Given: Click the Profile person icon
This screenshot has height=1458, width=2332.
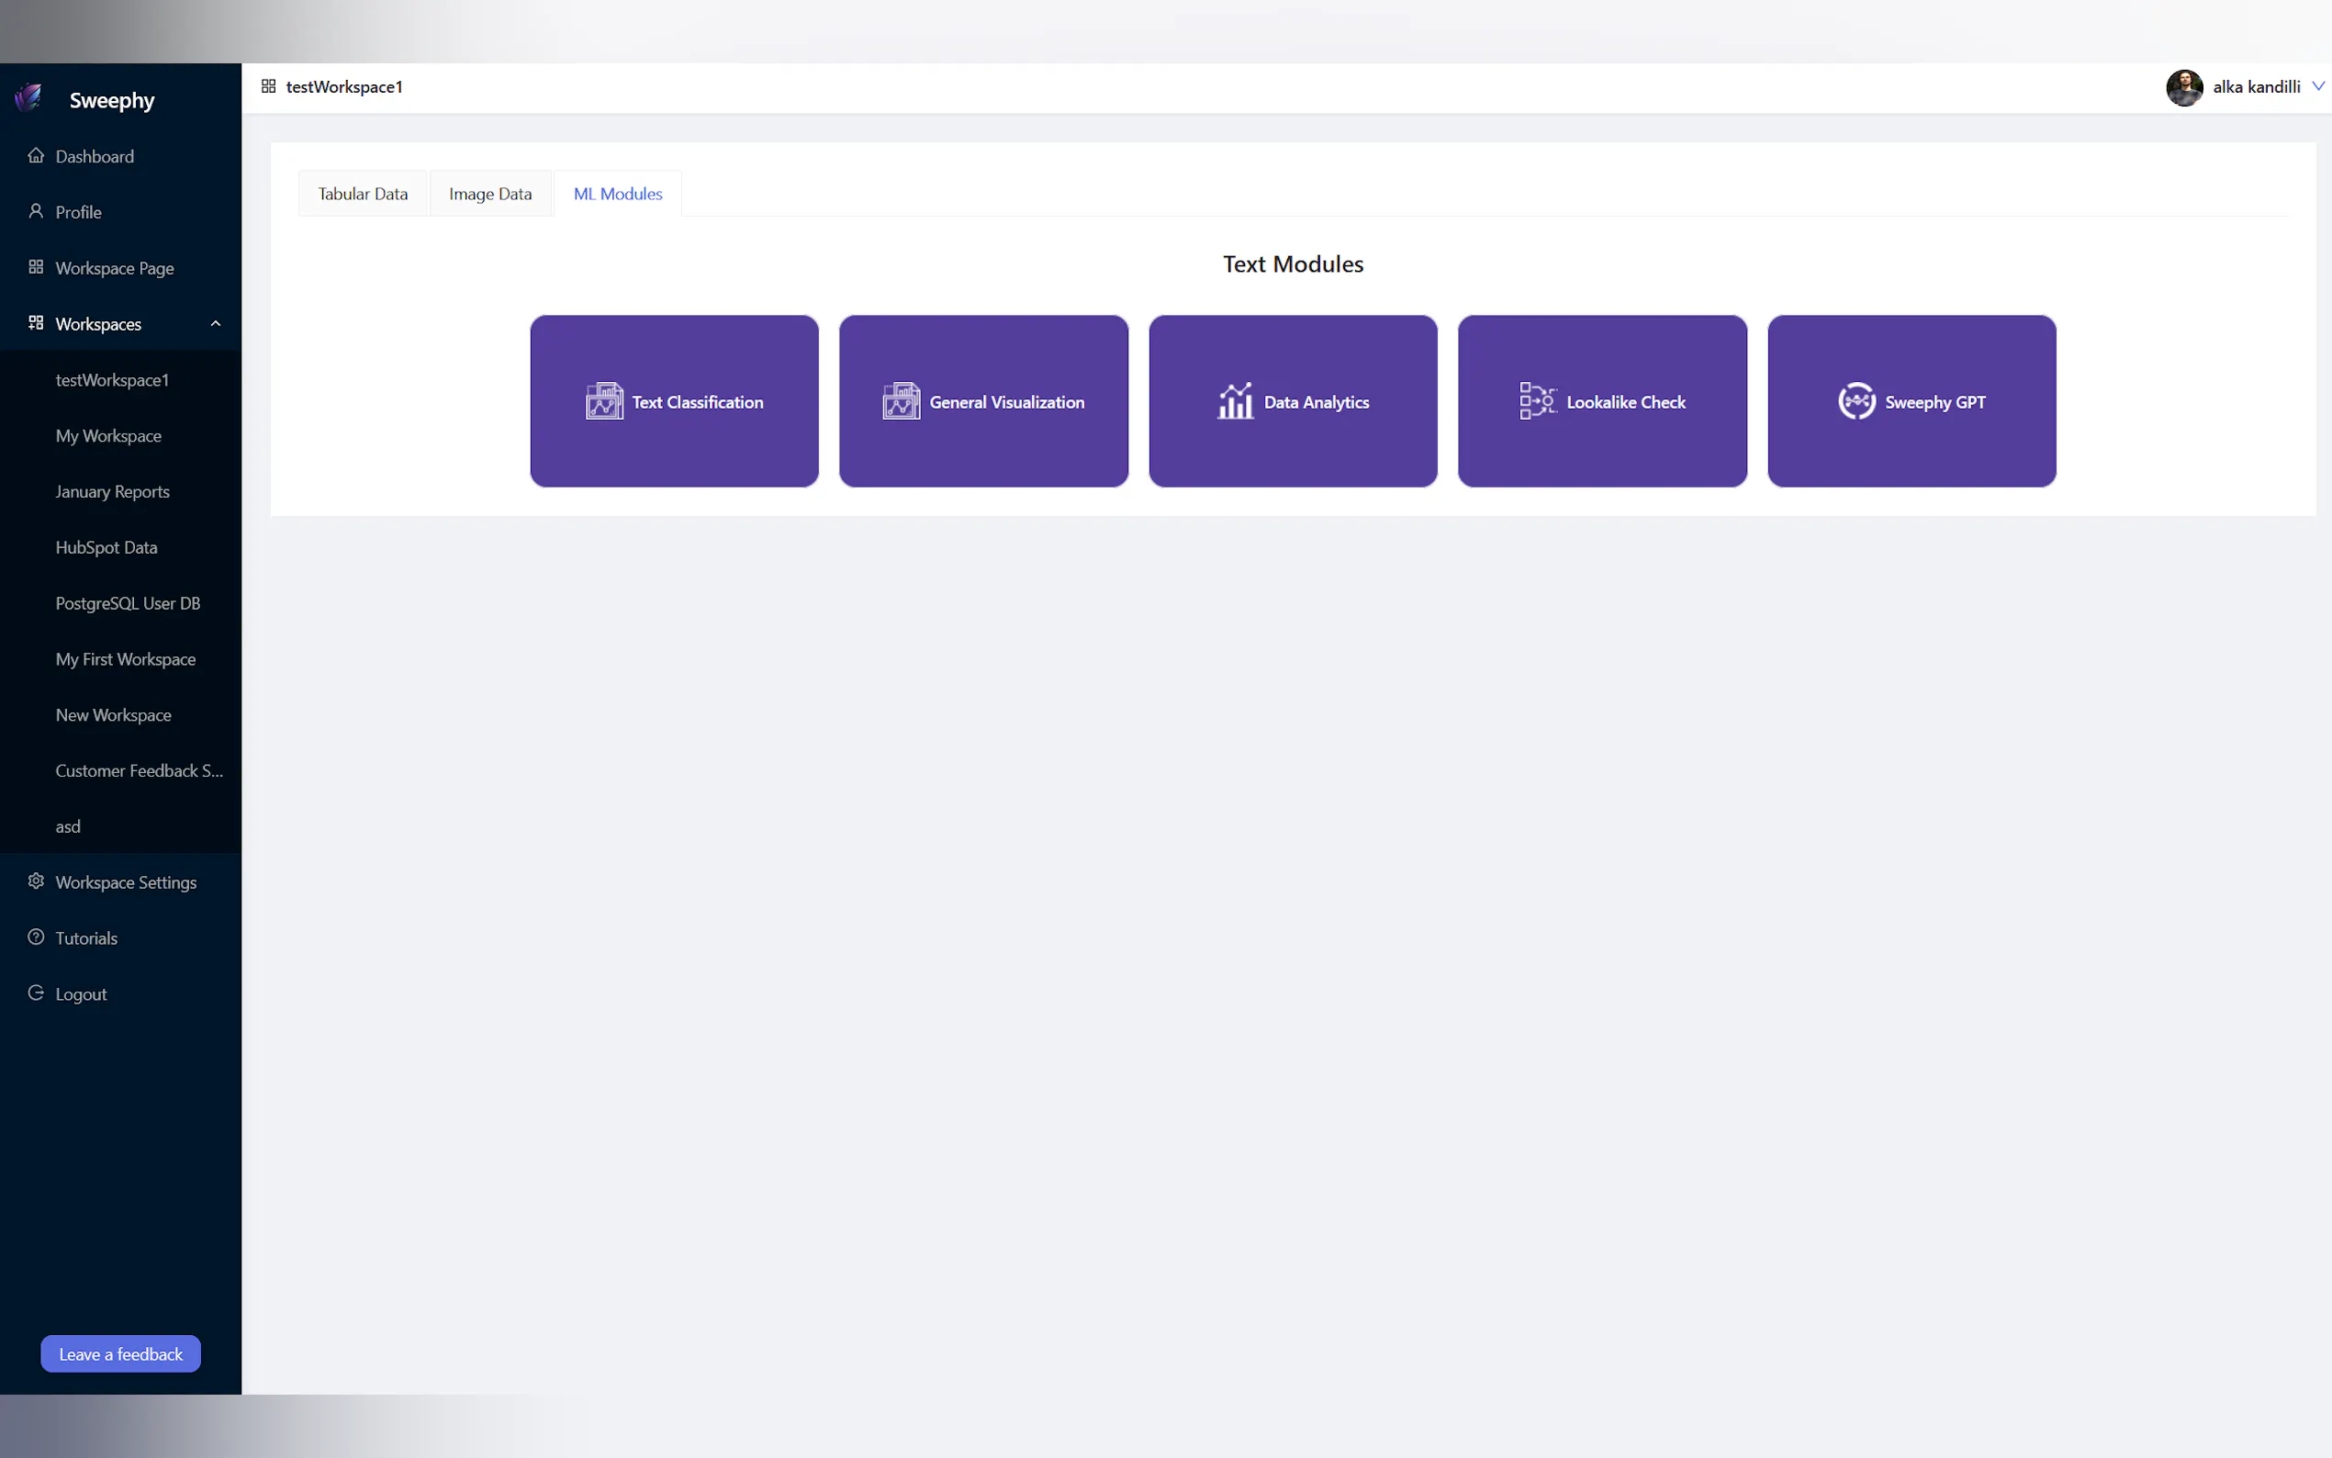Looking at the screenshot, I should (36, 211).
